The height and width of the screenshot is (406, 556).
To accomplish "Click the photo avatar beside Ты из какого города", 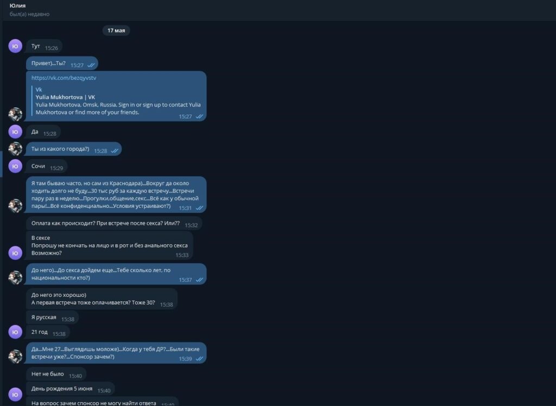I will pyautogui.click(x=15, y=149).
